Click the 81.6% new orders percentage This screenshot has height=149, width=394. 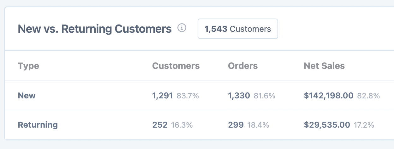click(264, 96)
